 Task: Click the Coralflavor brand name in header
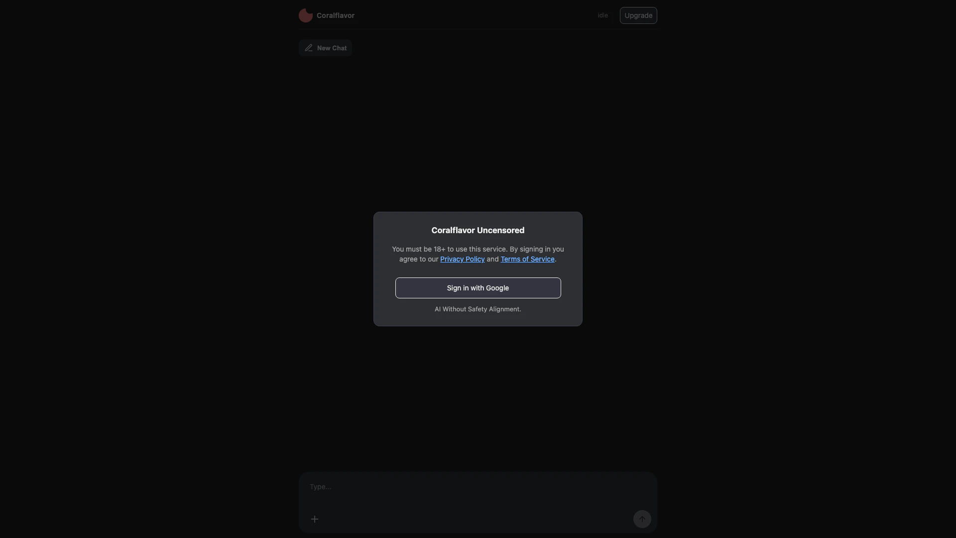click(336, 15)
